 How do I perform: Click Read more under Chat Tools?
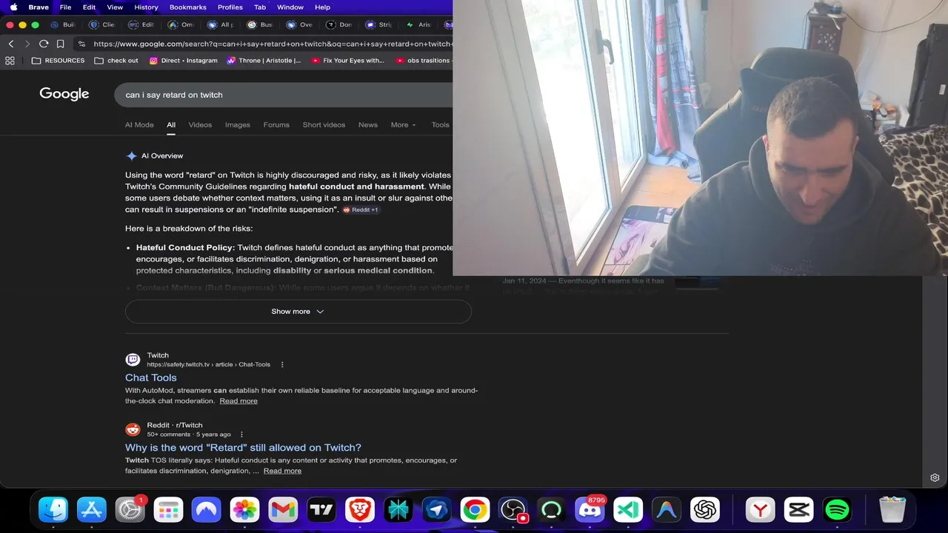(238, 400)
